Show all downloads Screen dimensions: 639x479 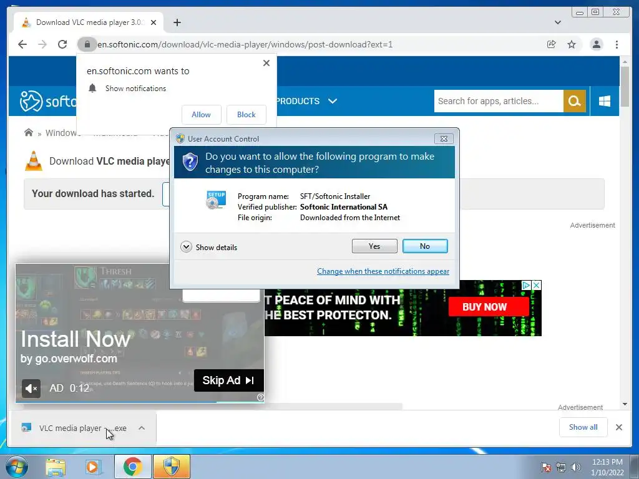coord(583,427)
